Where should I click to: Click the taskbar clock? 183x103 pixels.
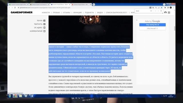[x=171, y=96]
